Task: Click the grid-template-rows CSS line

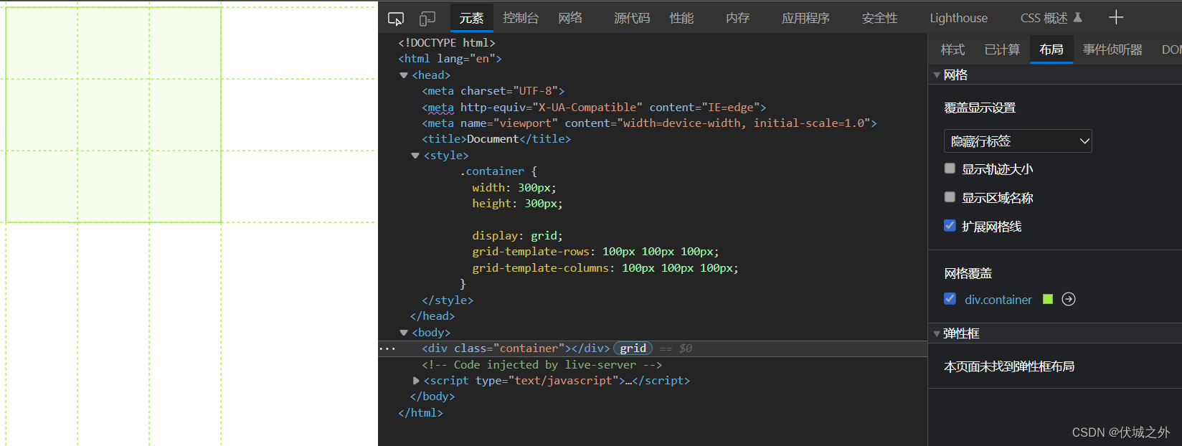Action: [595, 252]
